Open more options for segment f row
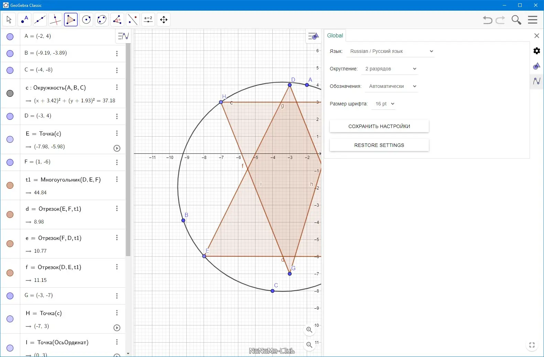 point(117,267)
